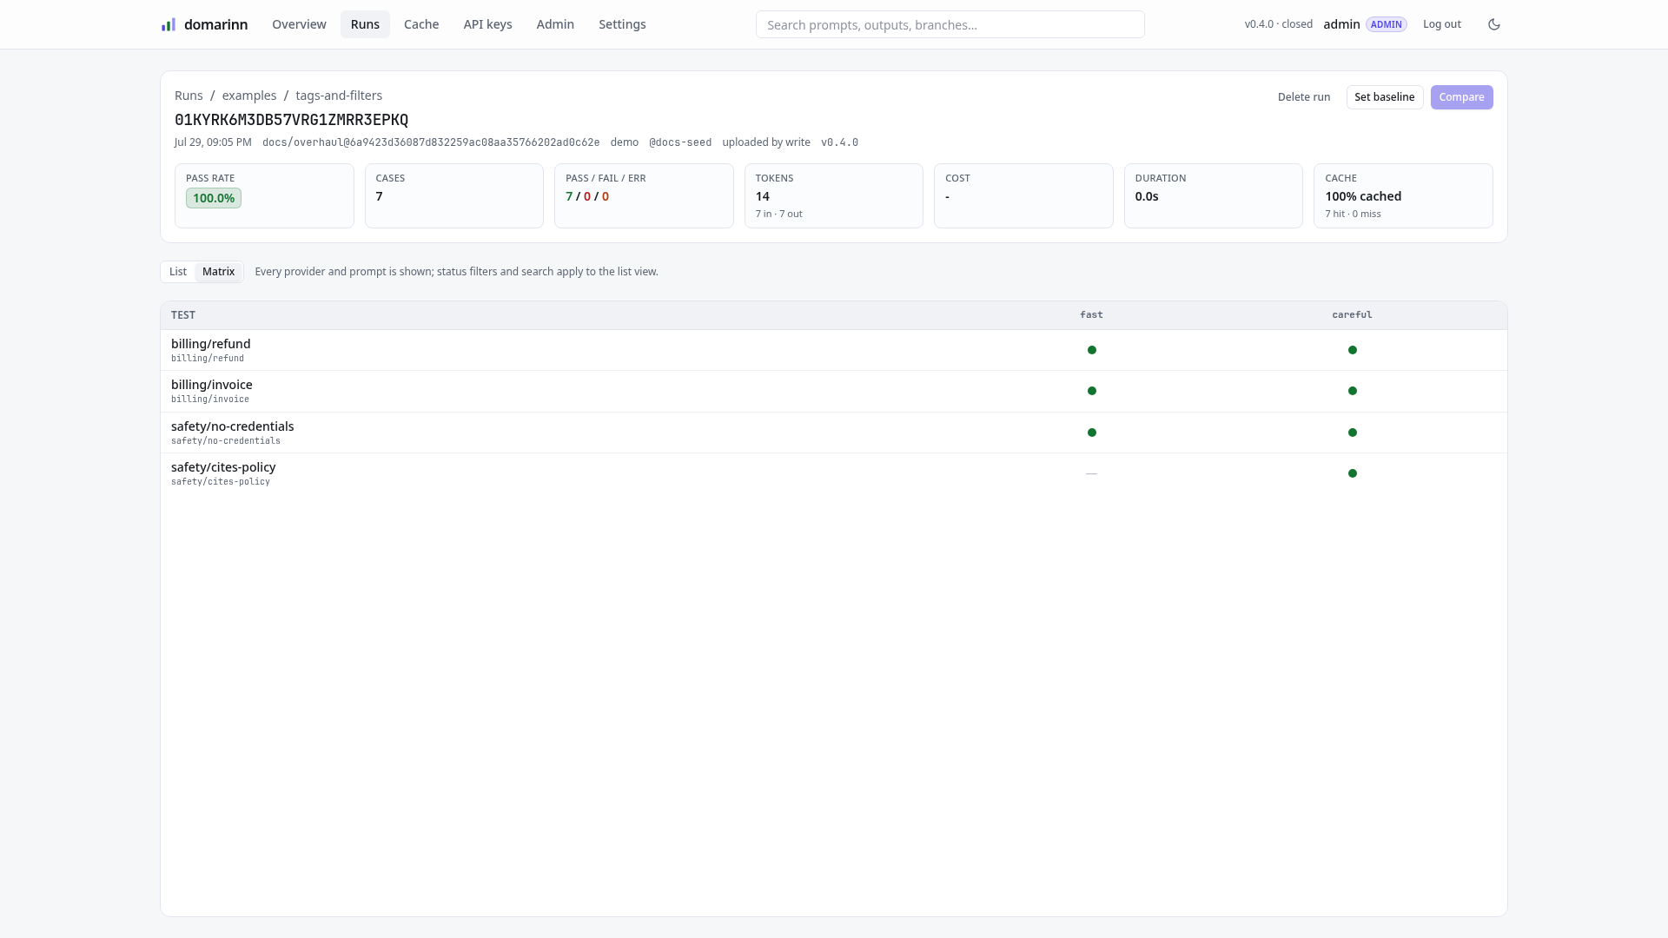Open the green pass dot for billing/refund under fast

[x=1092, y=350]
